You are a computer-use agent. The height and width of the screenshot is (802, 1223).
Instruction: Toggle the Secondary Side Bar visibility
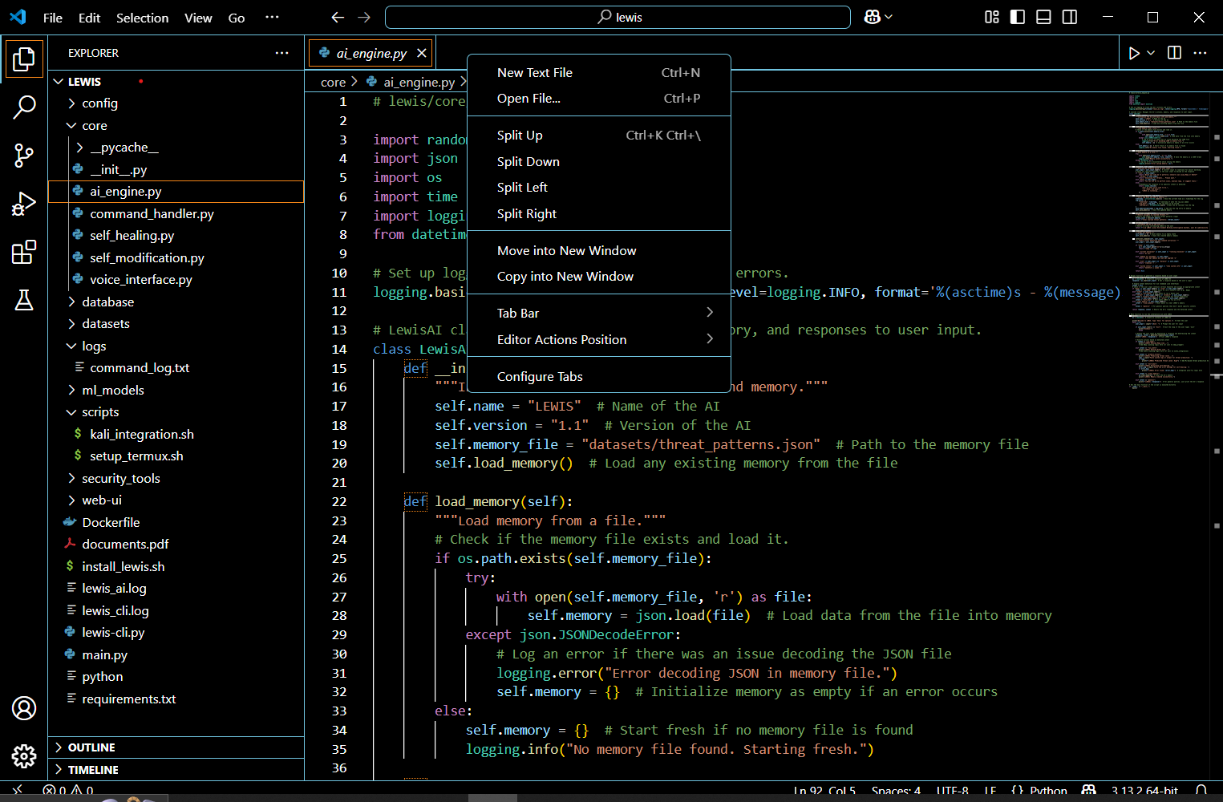click(1070, 17)
